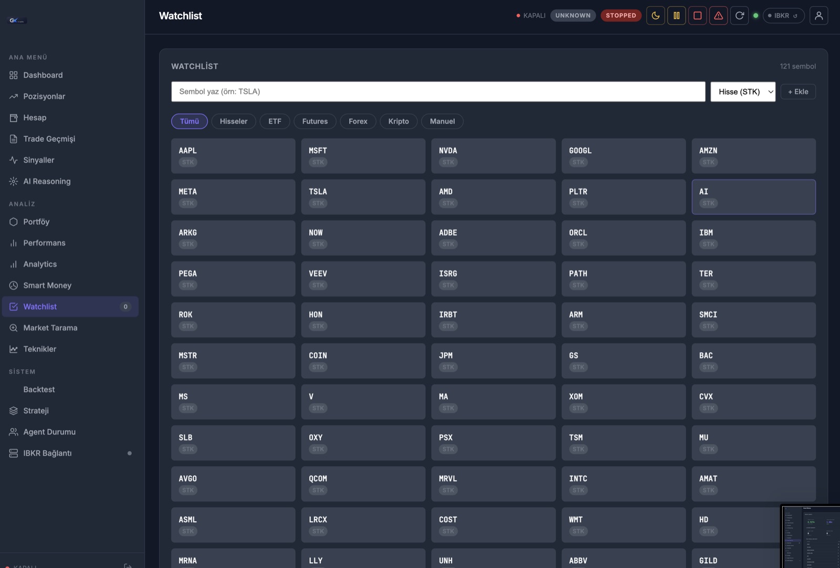Viewport: 840px width, 568px height.
Task: Click the MSTR symbol card
Action: point(233,361)
